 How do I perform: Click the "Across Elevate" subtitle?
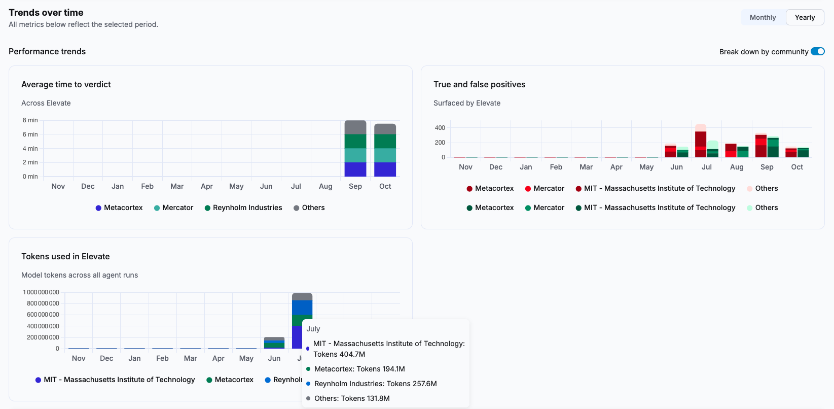click(46, 103)
